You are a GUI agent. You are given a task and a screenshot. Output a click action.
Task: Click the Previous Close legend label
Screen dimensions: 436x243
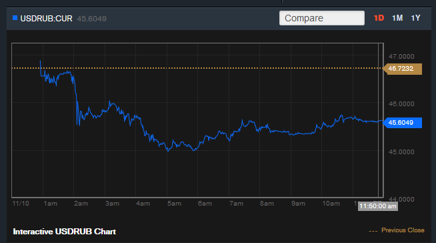pos(403,230)
